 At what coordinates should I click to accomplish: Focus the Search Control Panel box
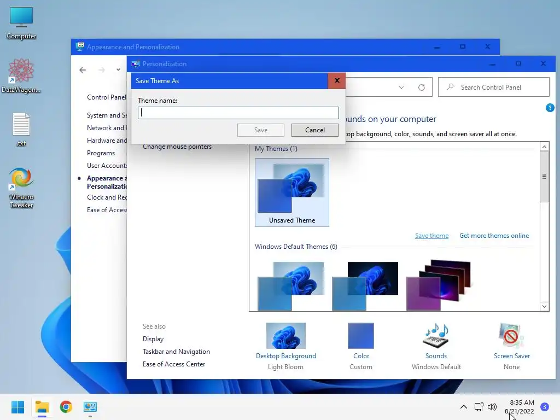pos(494,87)
